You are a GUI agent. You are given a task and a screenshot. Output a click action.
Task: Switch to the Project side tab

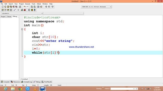coord(3,16)
